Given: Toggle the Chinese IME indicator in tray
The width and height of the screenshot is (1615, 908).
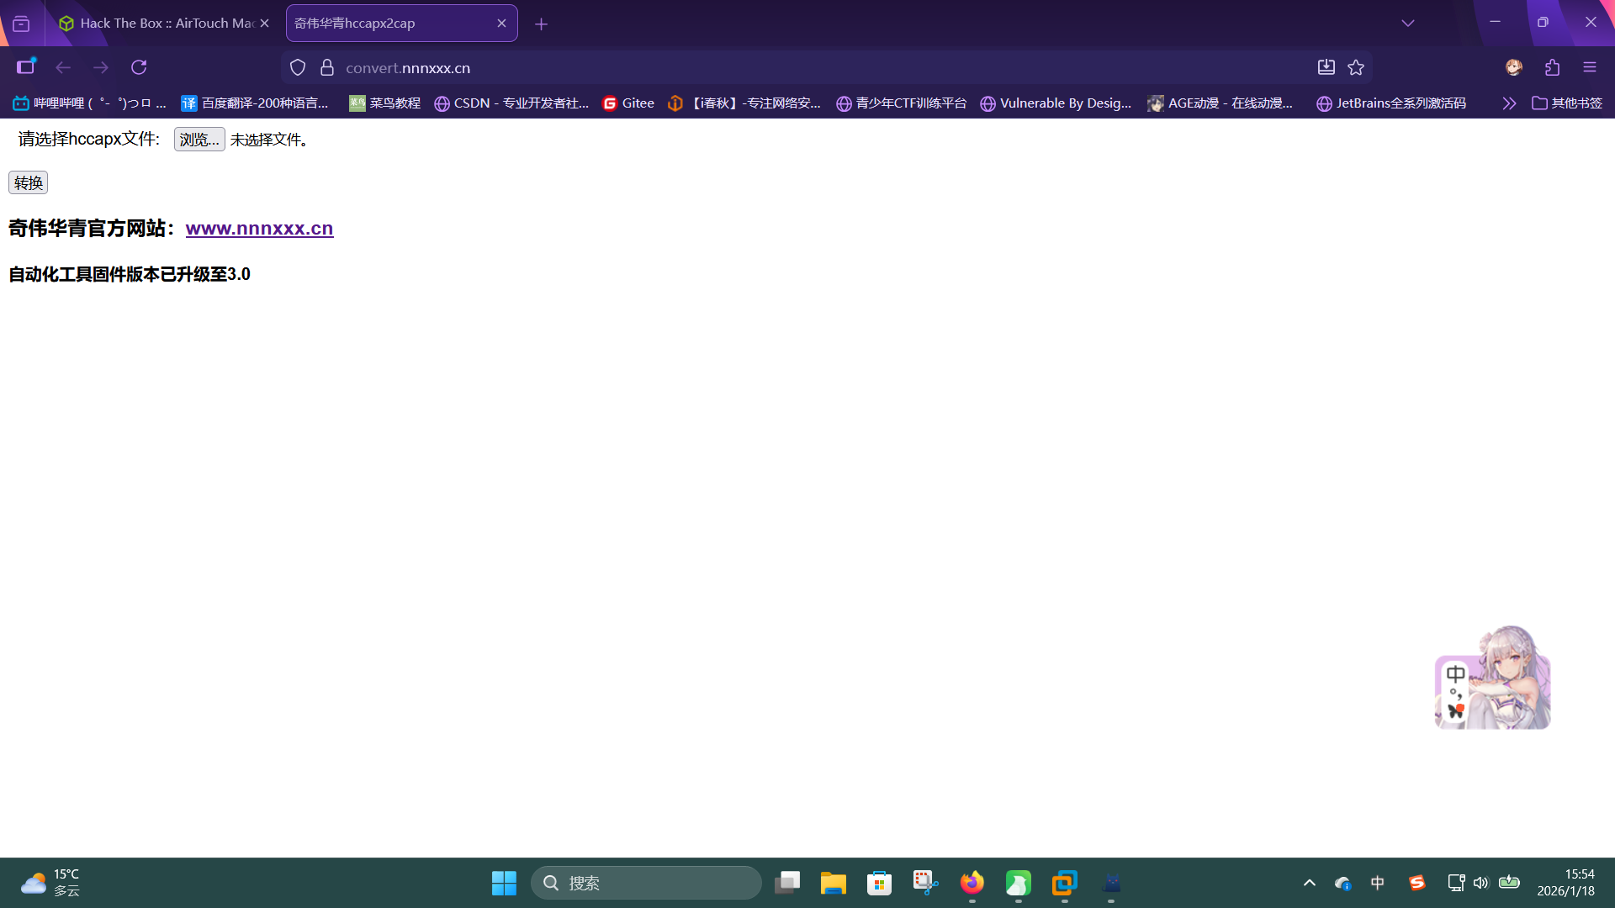Looking at the screenshot, I should click(1377, 883).
